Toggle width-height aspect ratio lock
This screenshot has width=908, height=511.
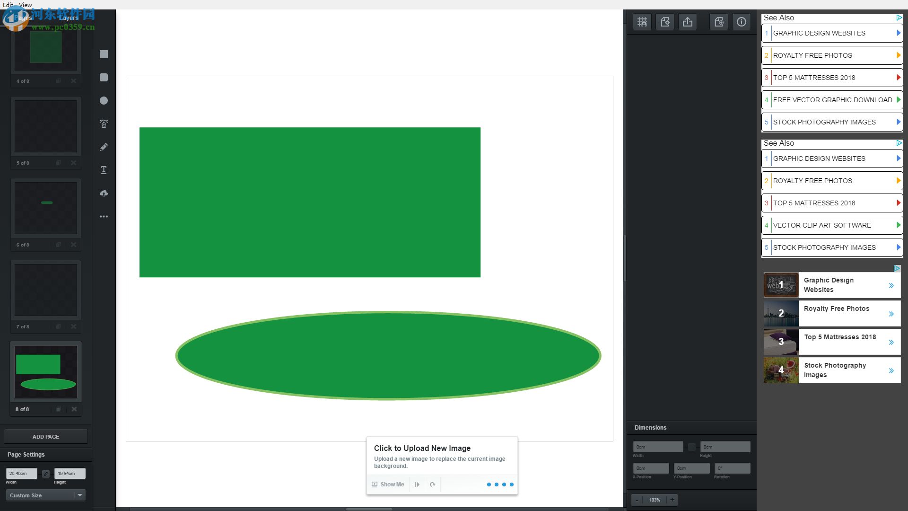pyautogui.click(x=46, y=473)
